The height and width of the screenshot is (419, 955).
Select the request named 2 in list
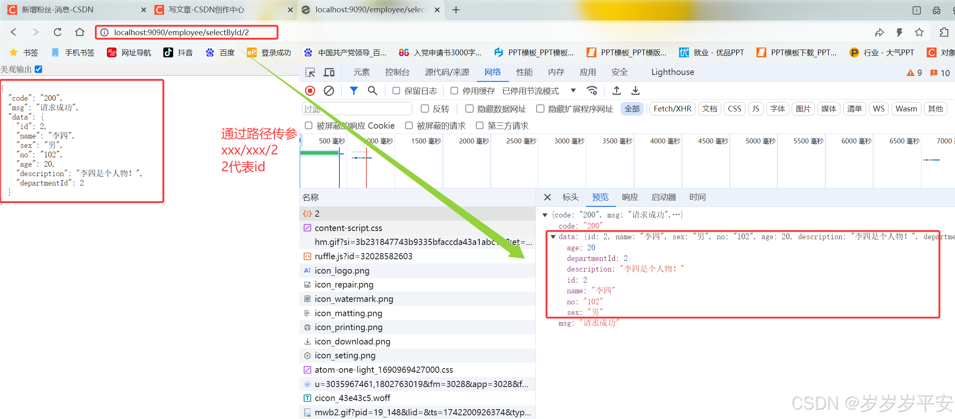coord(317,213)
